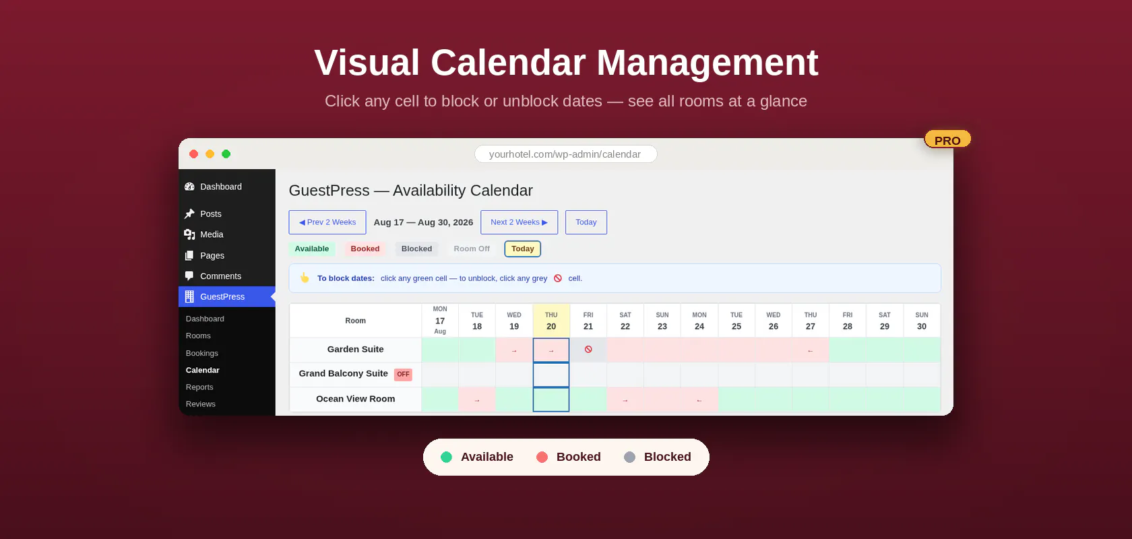
Task: Click the Posts pushpin icon
Action: [189, 214]
